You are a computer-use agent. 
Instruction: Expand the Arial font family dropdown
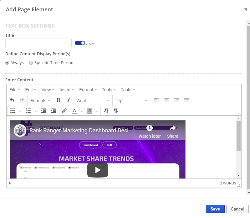[93, 101]
